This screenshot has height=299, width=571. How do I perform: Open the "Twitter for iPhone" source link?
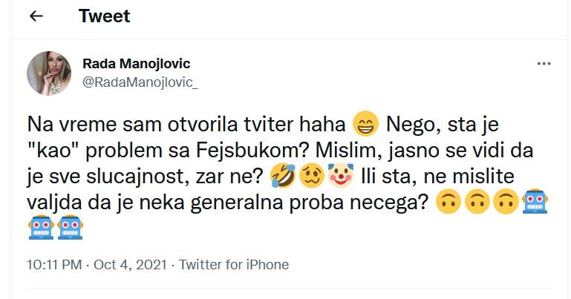click(x=234, y=265)
